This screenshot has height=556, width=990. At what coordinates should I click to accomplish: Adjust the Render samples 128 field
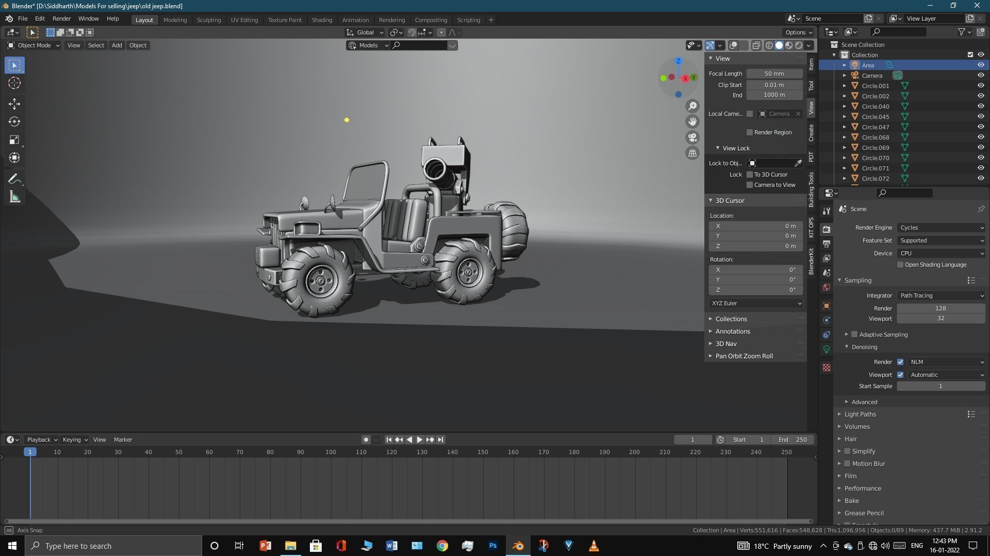tap(941, 308)
